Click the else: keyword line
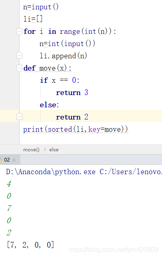Image resolution: width=162 pixels, height=257 pixels. coord(49,105)
